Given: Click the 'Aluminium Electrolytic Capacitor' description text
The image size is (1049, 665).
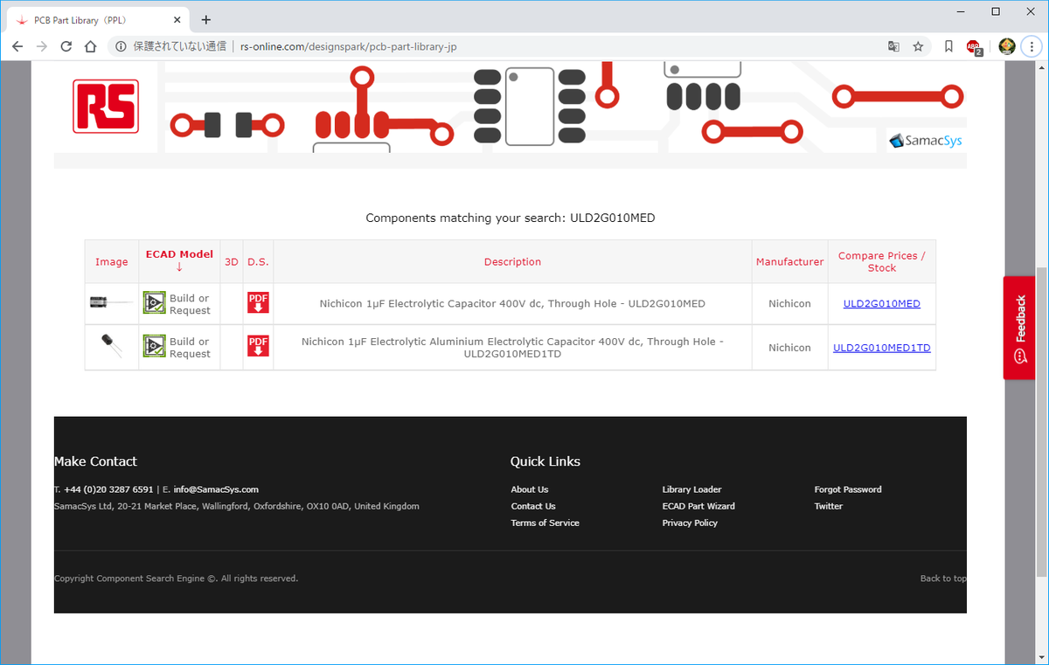Looking at the screenshot, I should click(512, 348).
